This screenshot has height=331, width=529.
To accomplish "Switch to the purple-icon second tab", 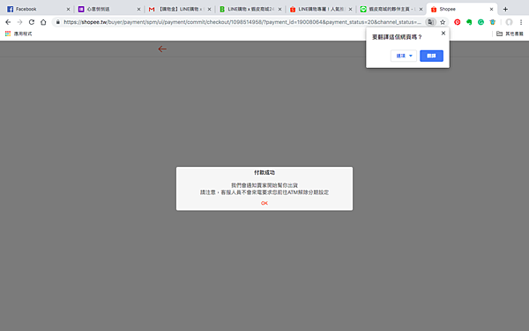I will [x=108, y=9].
